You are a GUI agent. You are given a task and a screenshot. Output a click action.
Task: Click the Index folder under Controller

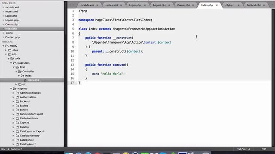tap(28, 76)
